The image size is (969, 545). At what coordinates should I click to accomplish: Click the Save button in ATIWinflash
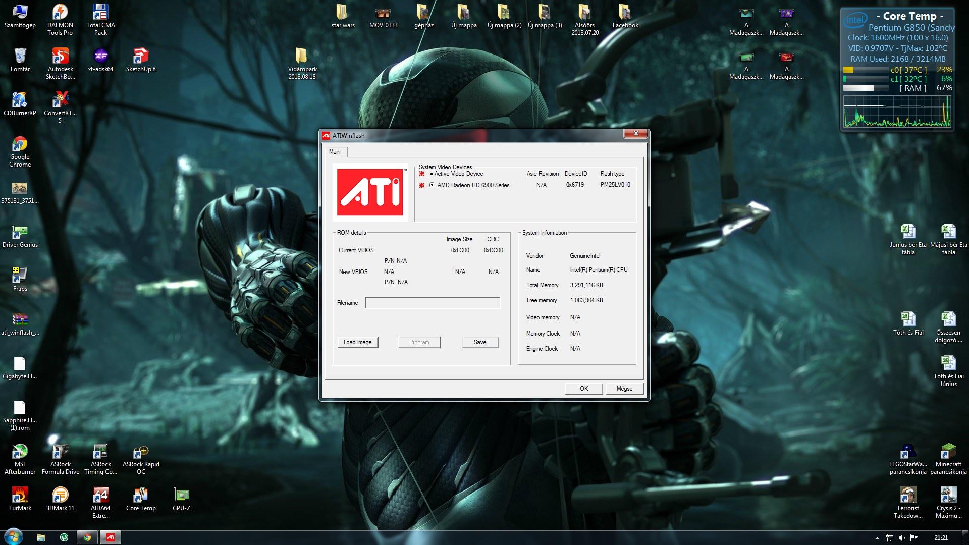coord(480,342)
